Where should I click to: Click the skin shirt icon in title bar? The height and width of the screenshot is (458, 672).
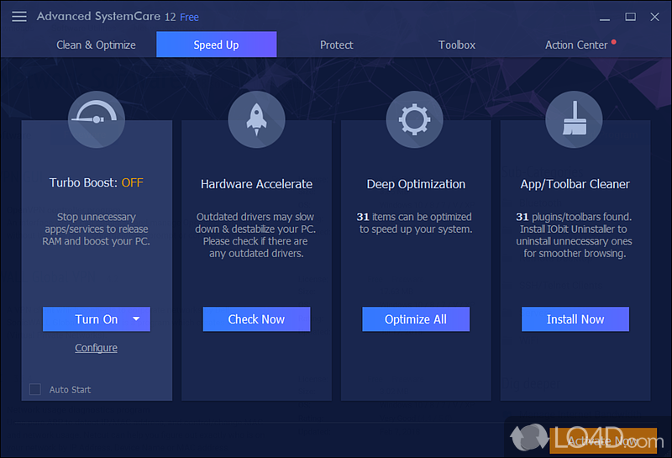point(576,16)
